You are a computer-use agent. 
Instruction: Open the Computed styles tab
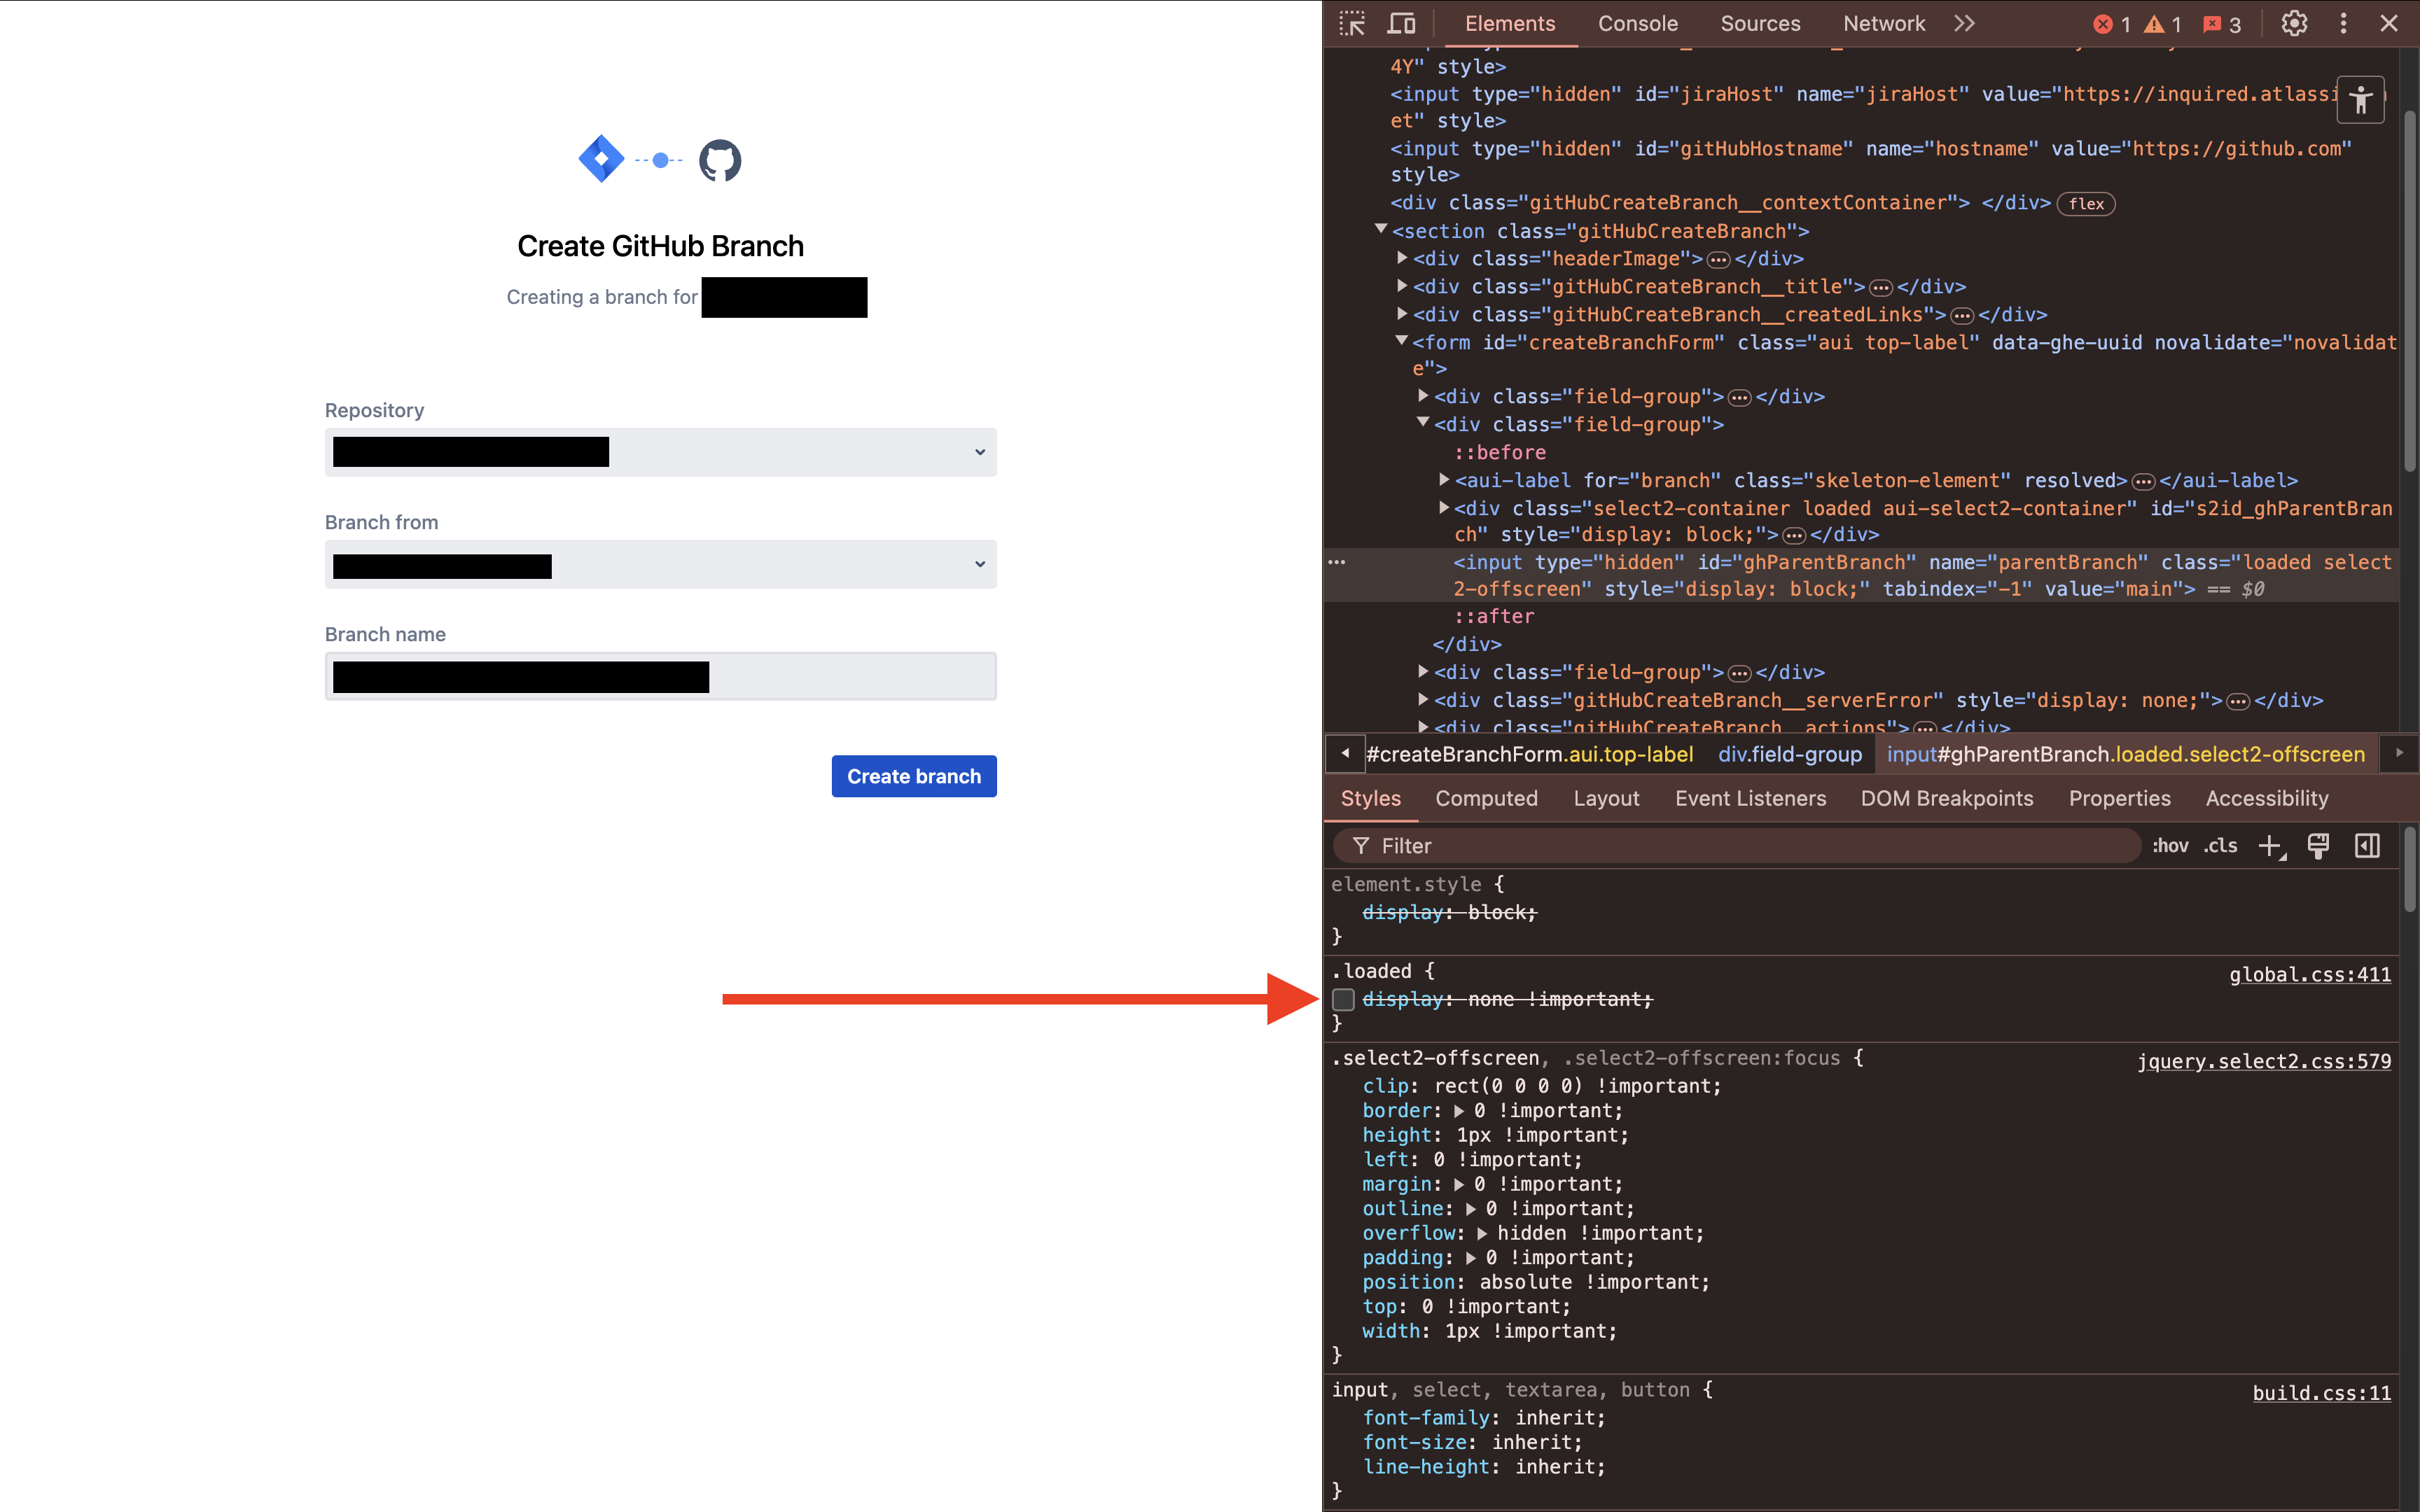coord(1486,798)
